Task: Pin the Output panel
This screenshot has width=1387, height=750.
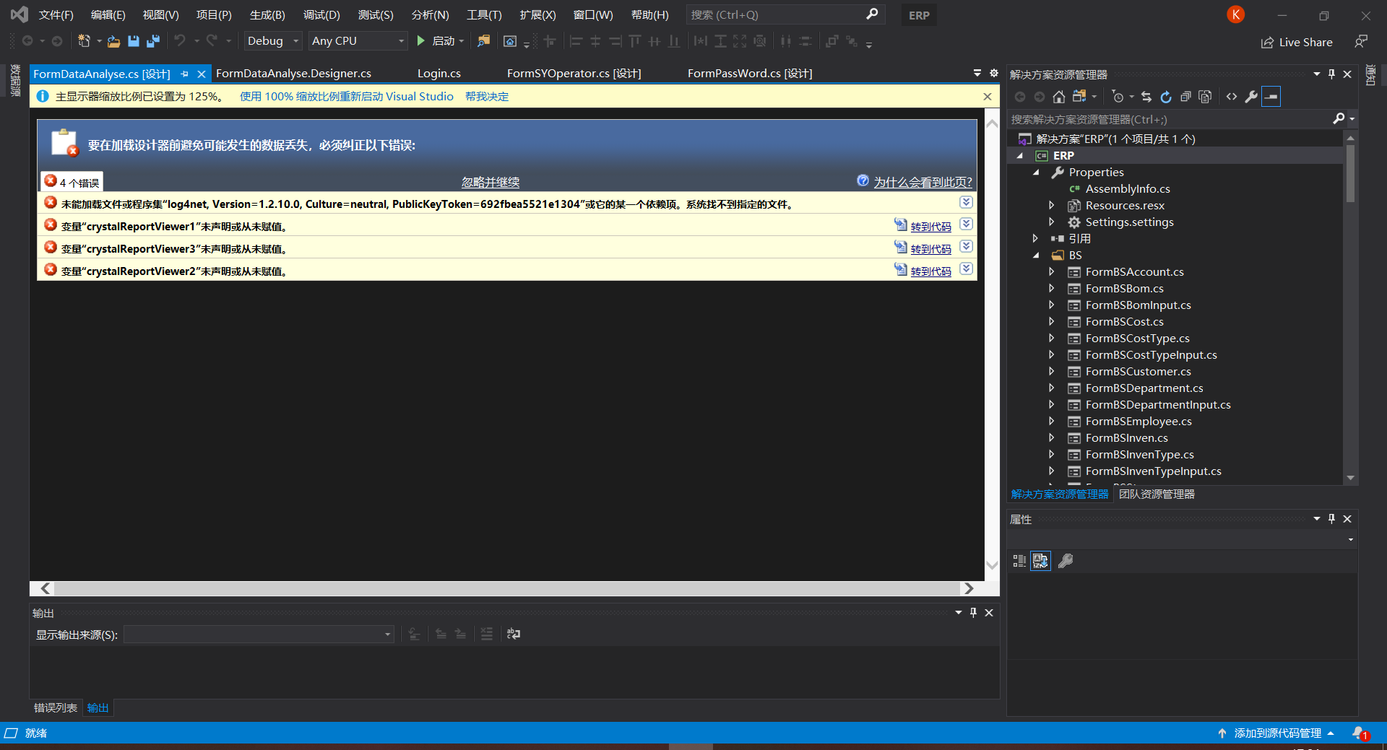Action: [x=973, y=612]
